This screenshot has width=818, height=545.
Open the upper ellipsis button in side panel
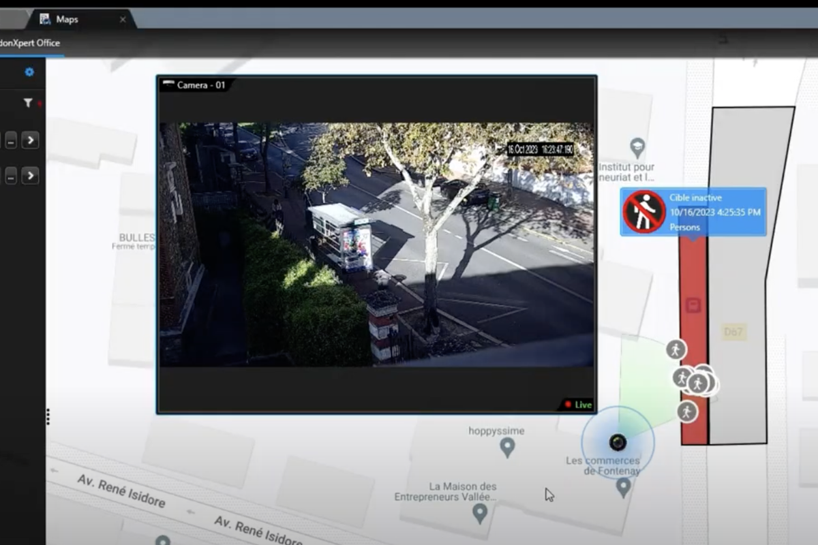(12, 140)
